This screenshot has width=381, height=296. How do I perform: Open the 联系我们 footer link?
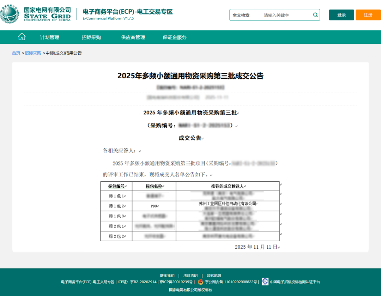coord(167,276)
